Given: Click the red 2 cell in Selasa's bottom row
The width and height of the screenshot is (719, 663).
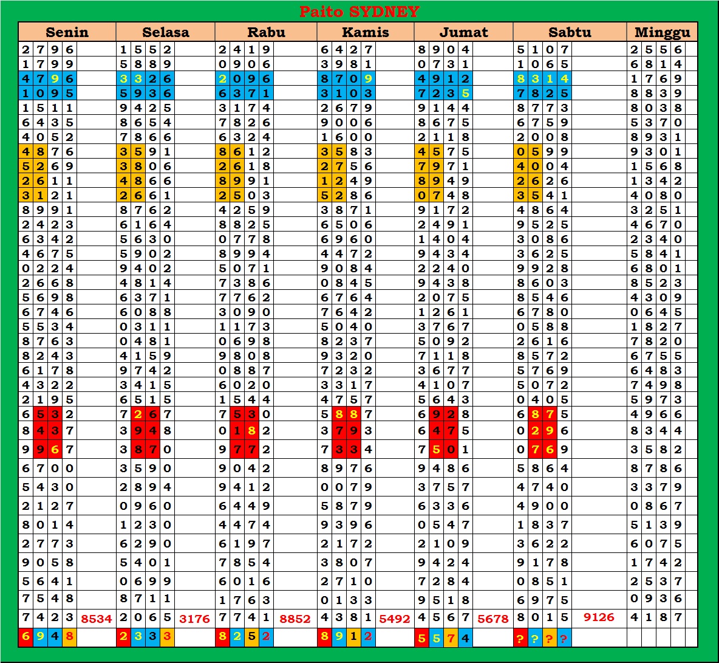Looking at the screenshot, I should tap(124, 637).
